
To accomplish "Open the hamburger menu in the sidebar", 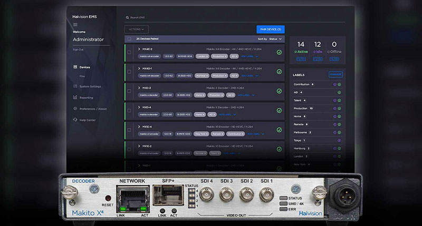I will click(75, 24).
